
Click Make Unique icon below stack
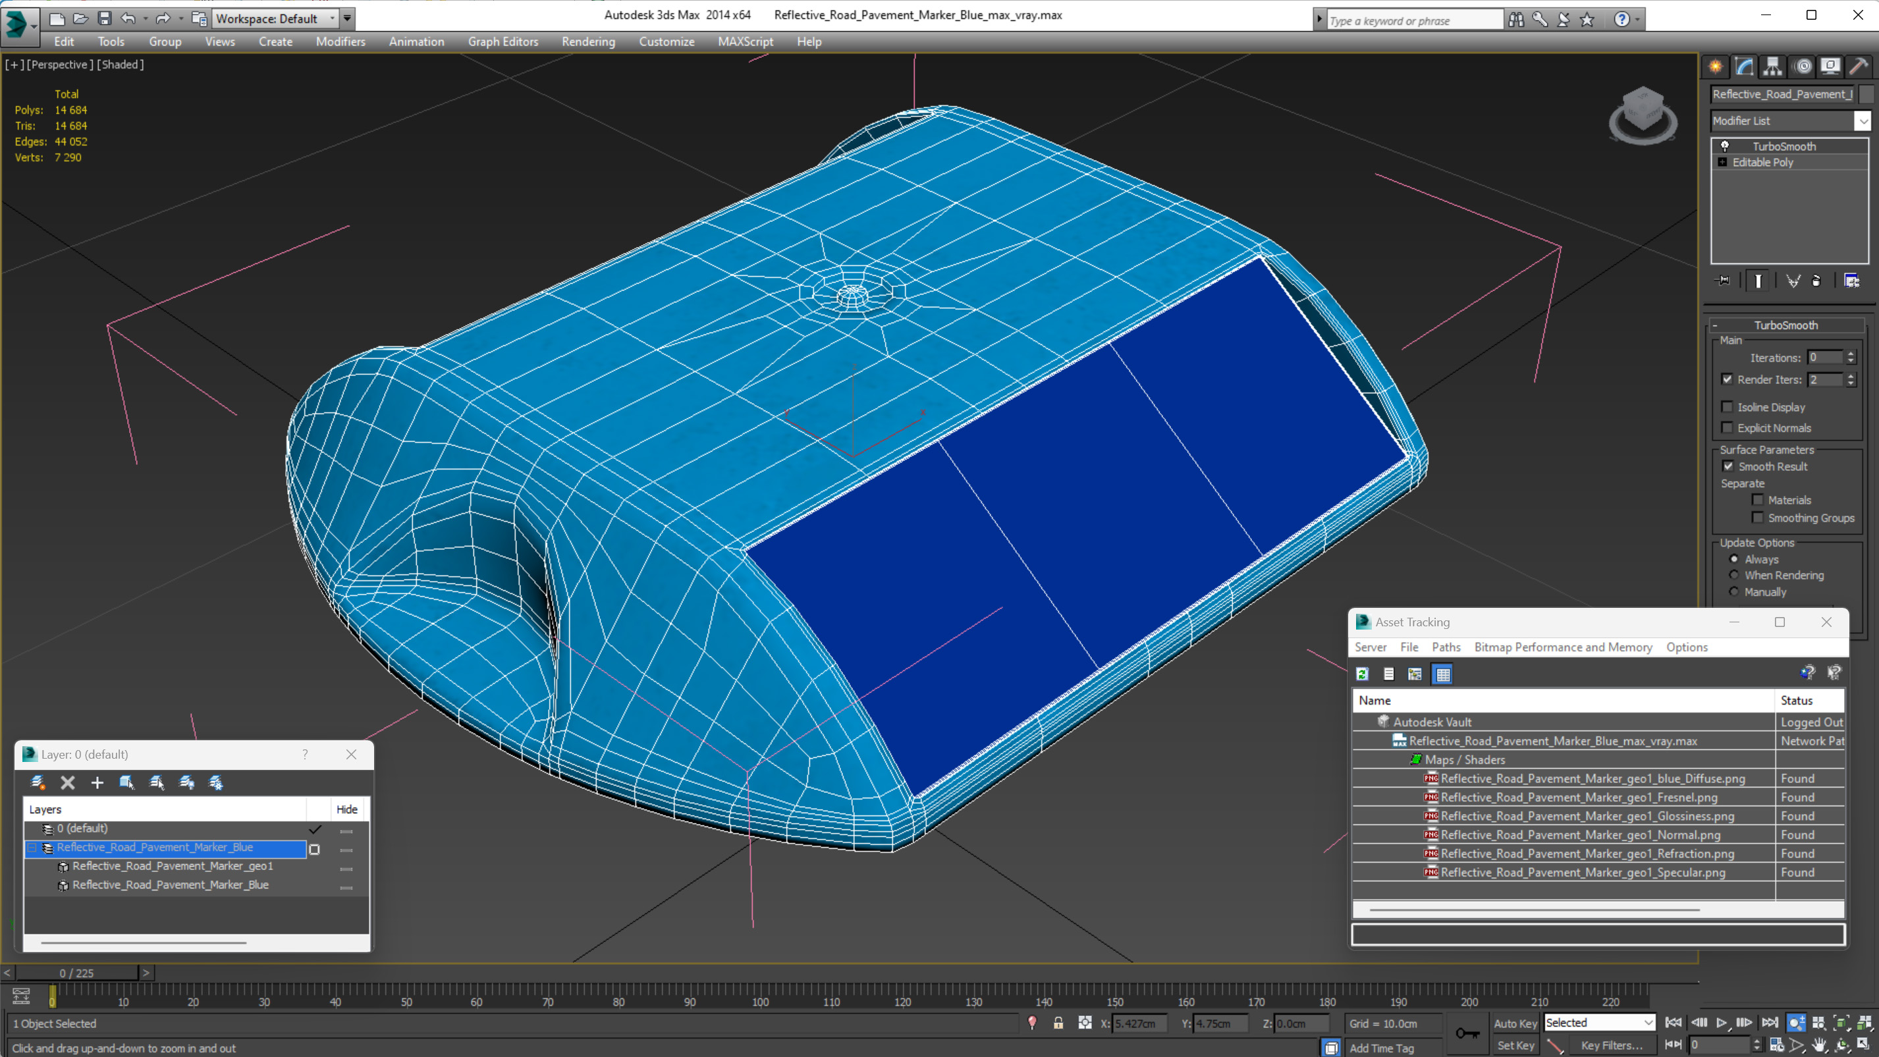[1793, 280]
